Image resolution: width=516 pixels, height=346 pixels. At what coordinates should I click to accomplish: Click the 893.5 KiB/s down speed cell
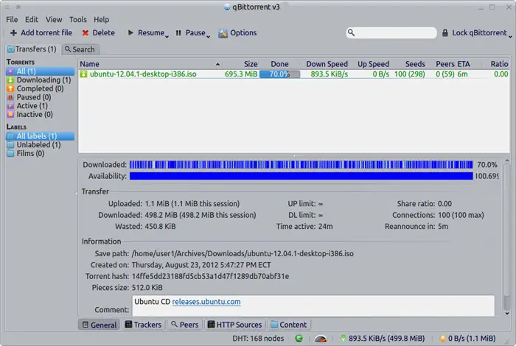pyautogui.click(x=329, y=74)
